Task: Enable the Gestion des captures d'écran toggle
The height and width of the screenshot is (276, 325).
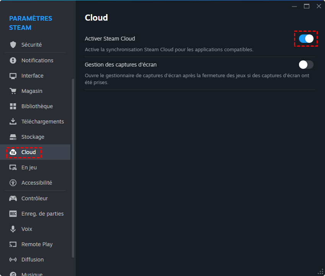Action: (x=306, y=65)
